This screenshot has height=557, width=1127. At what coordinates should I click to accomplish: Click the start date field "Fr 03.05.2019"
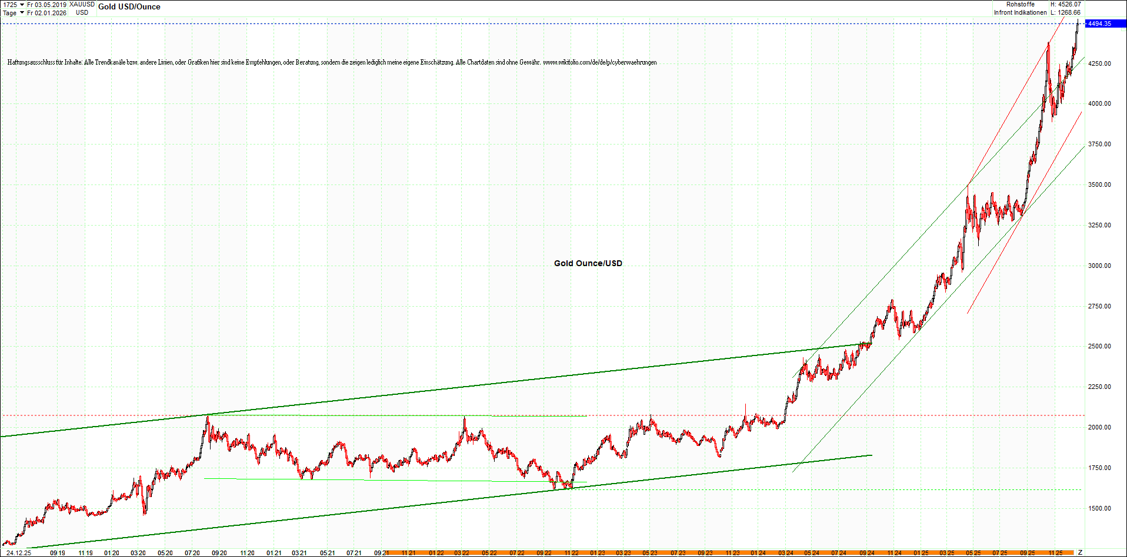click(x=46, y=4)
